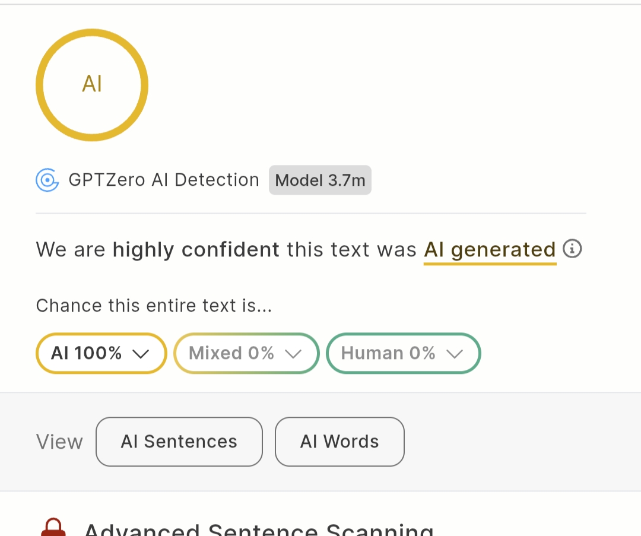Viewport: 641px width, 536px height.
Task: Expand the AI 100% chevron arrow
Action: pos(141,354)
